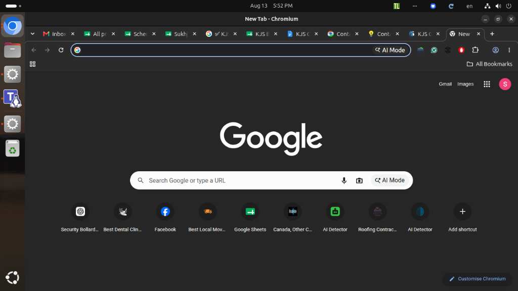The width and height of the screenshot is (518, 291).
Task: Open the system volume indicator
Action: click(498, 6)
